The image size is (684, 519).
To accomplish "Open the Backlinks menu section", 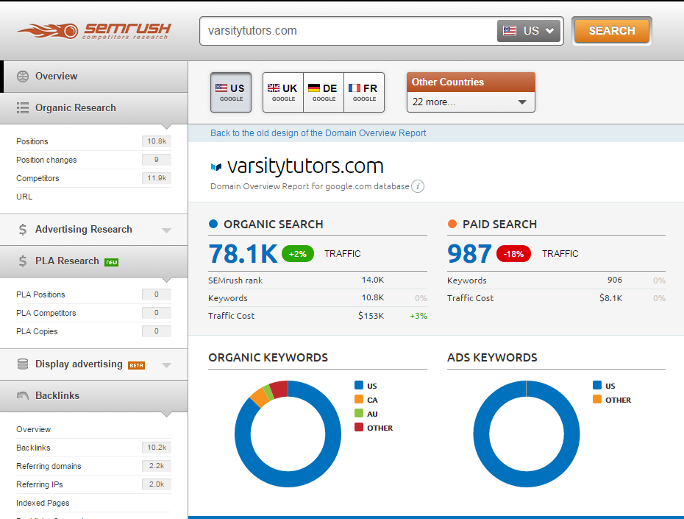I will tap(94, 395).
